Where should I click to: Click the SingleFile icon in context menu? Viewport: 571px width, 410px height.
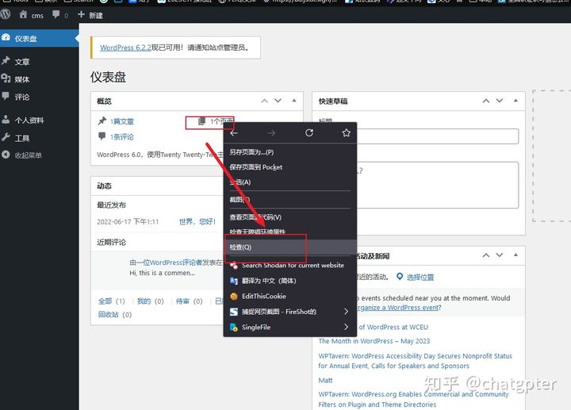pos(234,327)
